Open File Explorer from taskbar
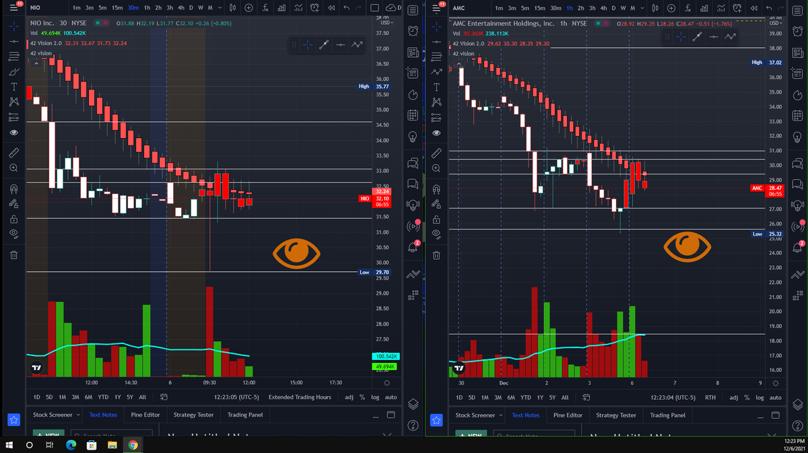Screen dimensions: 808x453 (112, 445)
